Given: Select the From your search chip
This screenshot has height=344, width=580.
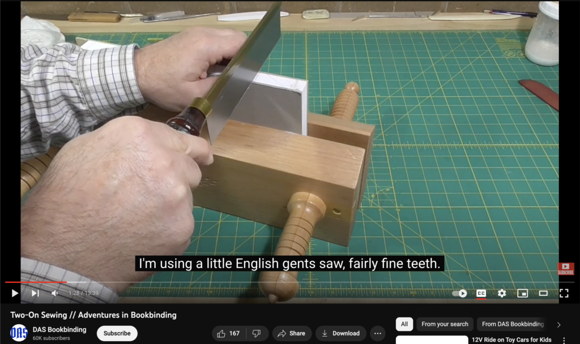Looking at the screenshot, I should pos(445,324).
